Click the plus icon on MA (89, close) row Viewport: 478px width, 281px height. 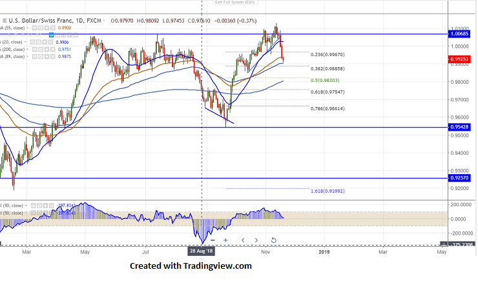click(x=47, y=57)
